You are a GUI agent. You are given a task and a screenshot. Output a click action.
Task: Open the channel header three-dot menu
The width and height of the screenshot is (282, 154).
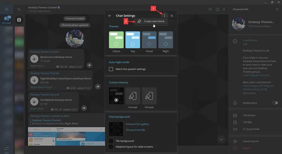tap(224, 9)
